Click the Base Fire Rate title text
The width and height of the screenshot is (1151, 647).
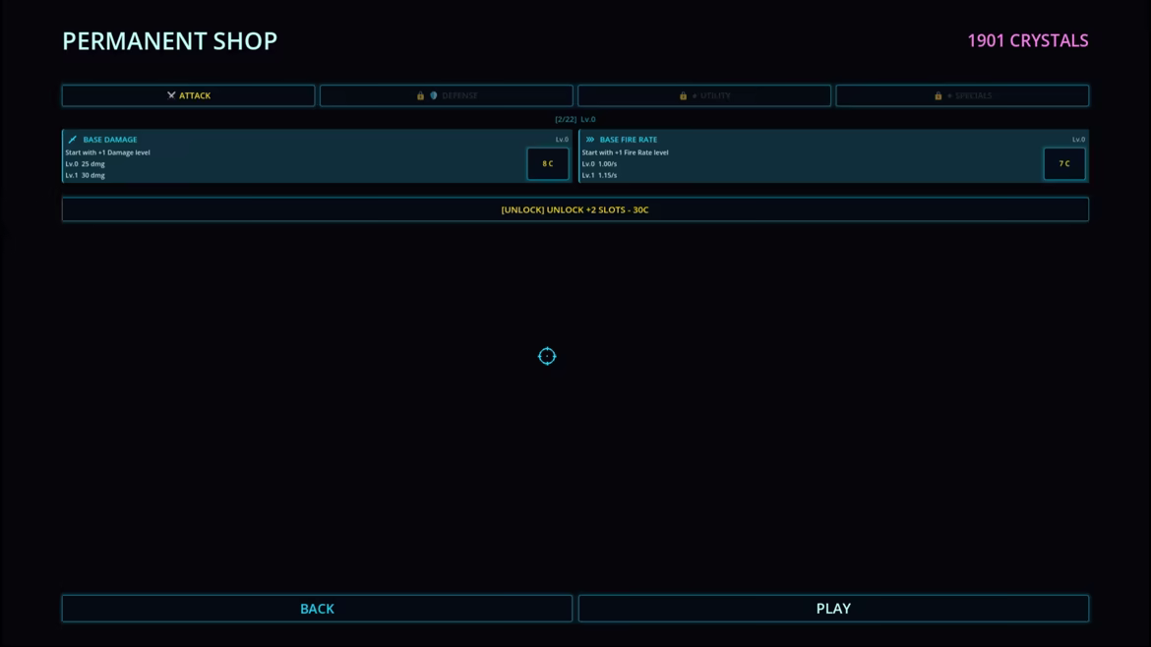[629, 140]
